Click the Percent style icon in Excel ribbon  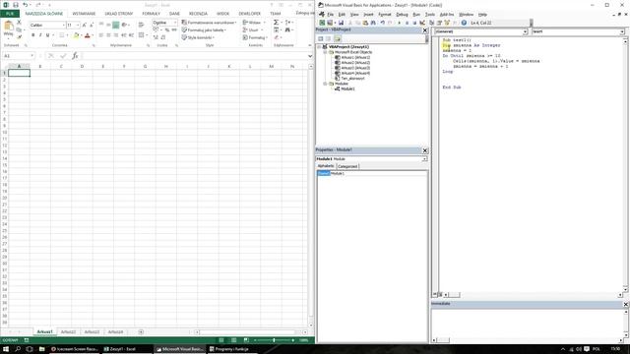click(166, 30)
